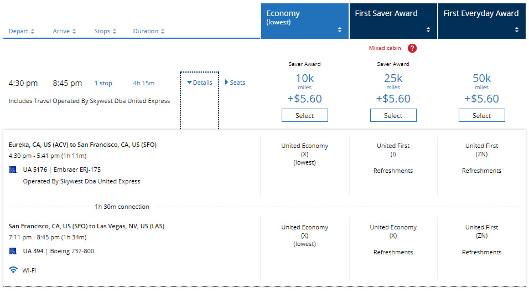Screen dimensions: 529x292
Task: Select the 25k miles First Saver fare
Action: click(x=393, y=116)
